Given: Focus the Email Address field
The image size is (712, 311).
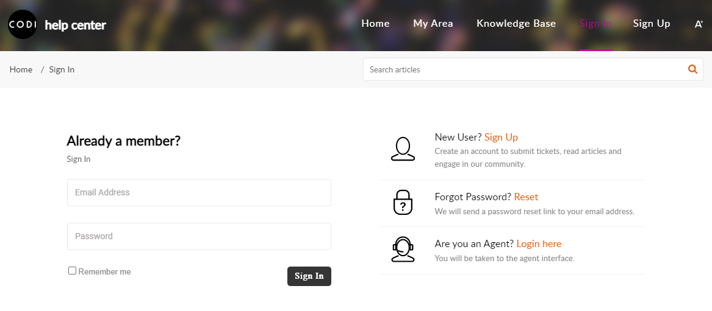Looking at the screenshot, I should 200,192.
